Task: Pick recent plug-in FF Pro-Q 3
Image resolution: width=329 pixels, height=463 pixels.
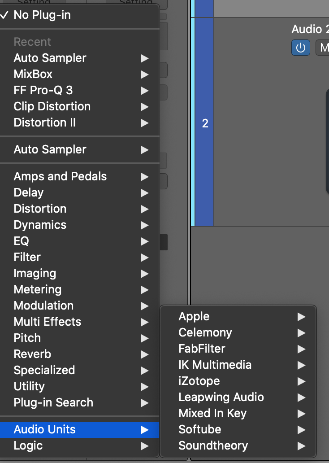Action: tap(43, 90)
